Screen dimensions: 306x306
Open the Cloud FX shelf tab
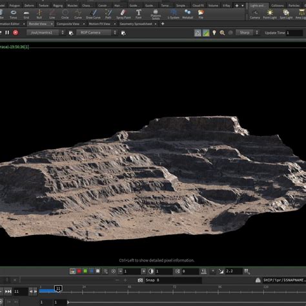[x=198, y=6]
